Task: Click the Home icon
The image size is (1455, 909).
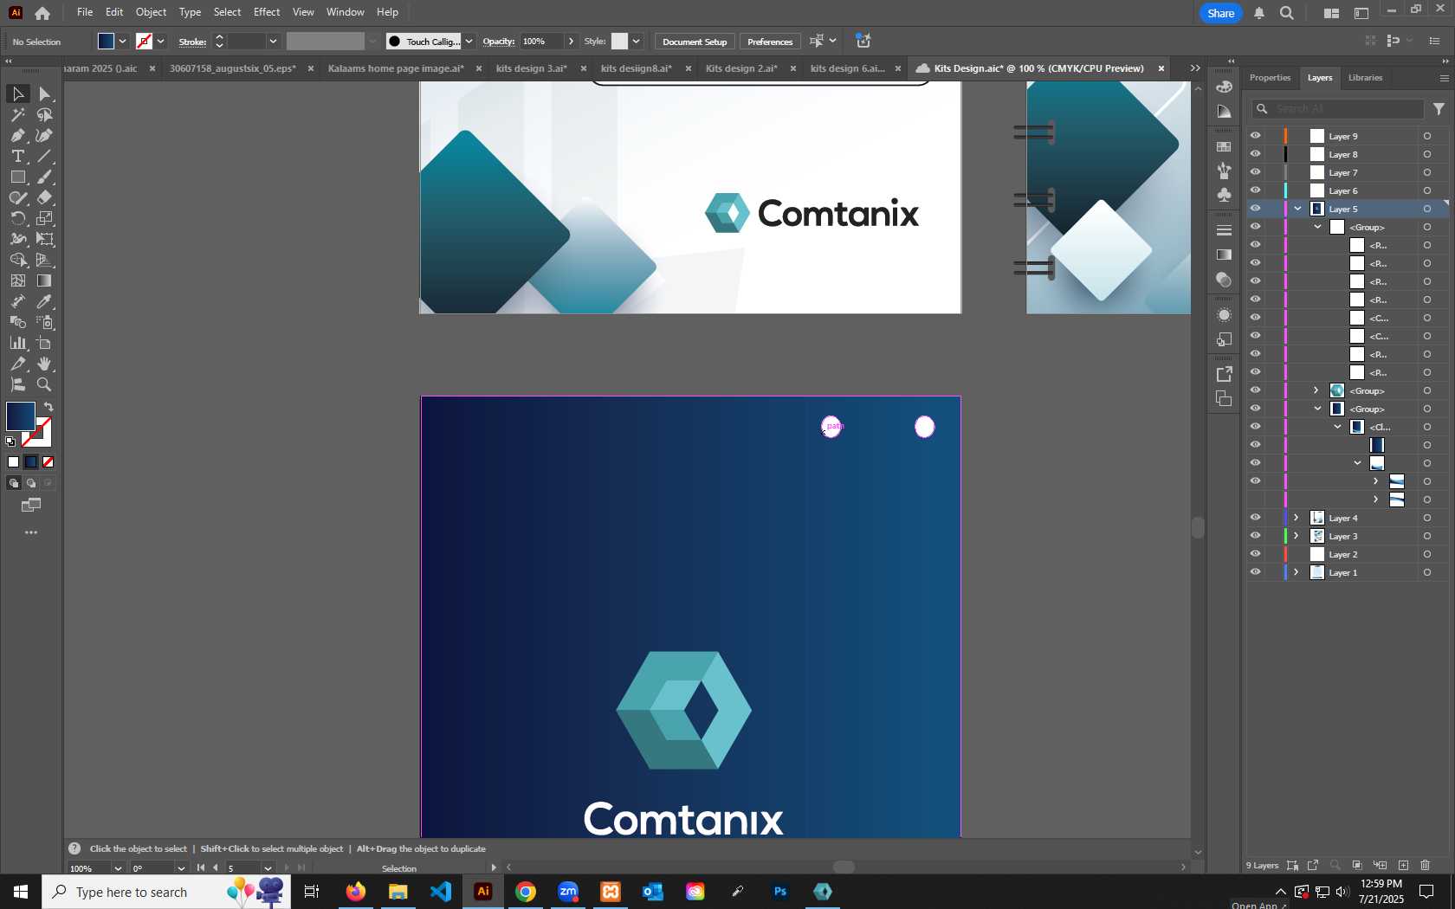Action: coord(42,13)
